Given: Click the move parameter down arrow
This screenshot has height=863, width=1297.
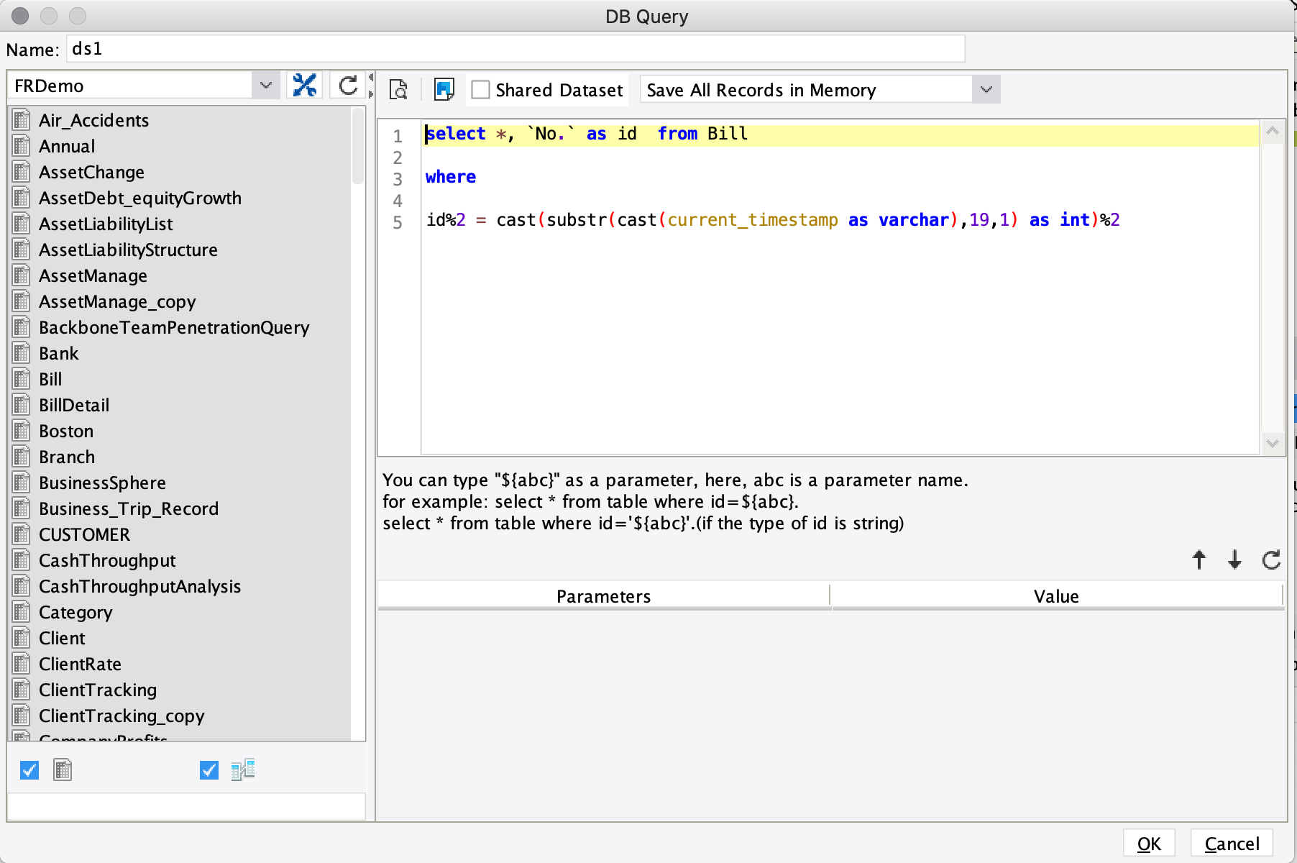Looking at the screenshot, I should click(x=1234, y=560).
